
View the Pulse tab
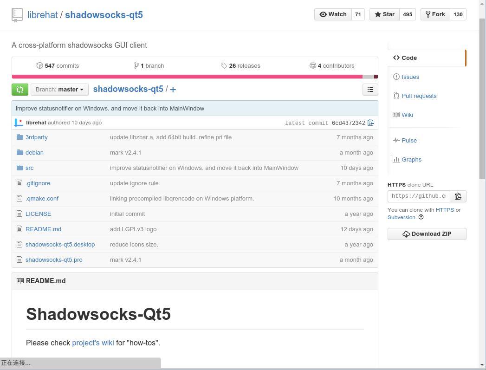click(x=409, y=140)
